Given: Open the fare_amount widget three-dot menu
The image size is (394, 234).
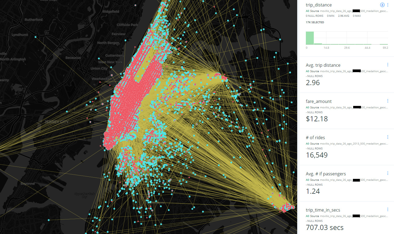Looking at the screenshot, I should coord(388,101).
